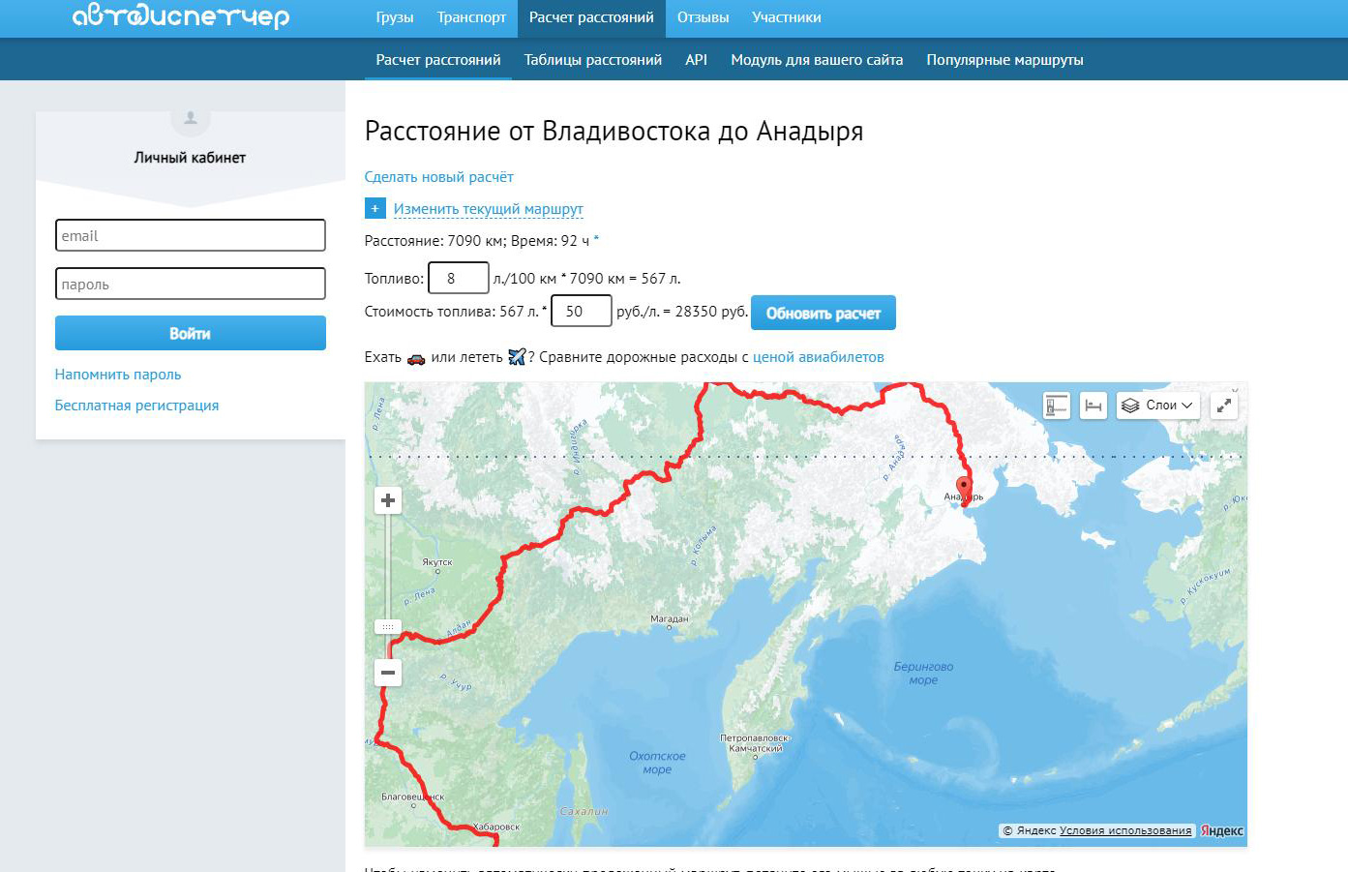Viewport: 1348px width, 872px height.
Task: Click the map zoom slider handle
Action: pyautogui.click(x=388, y=627)
